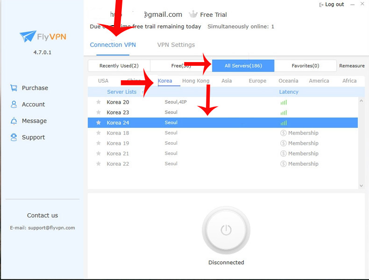
Task: Favorite the Korea 20 server star
Action: click(98, 102)
